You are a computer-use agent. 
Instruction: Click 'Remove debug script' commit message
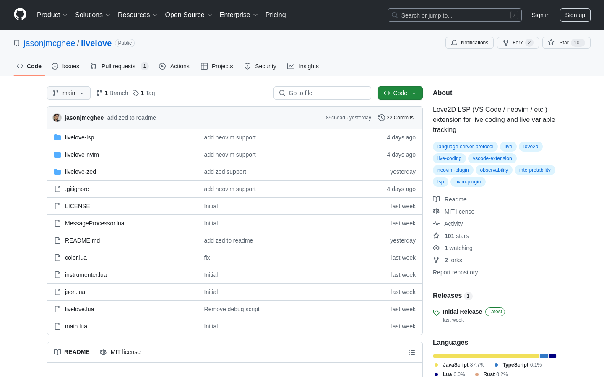coord(232,309)
